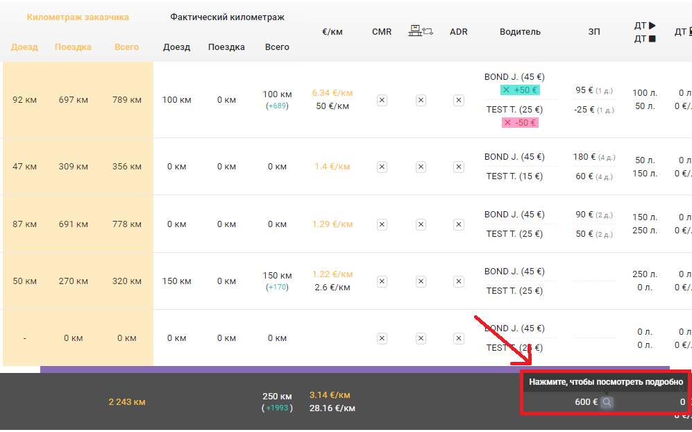Toggle CMR checkbox in the last row
692x432 pixels.
coord(382,338)
